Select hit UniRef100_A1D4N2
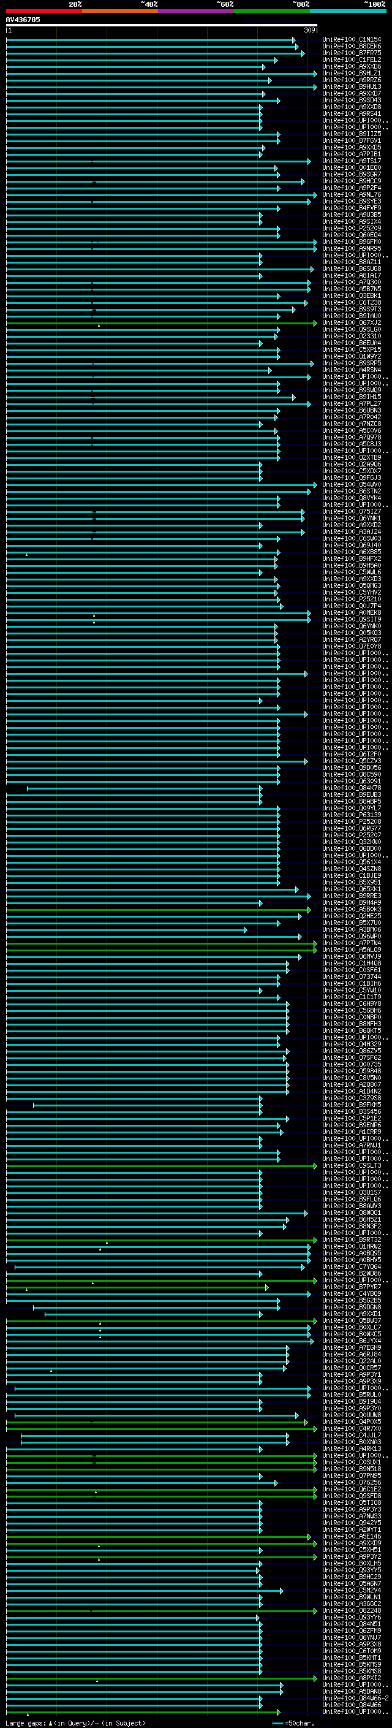The height and width of the screenshot is (1728, 392). coord(352,1091)
